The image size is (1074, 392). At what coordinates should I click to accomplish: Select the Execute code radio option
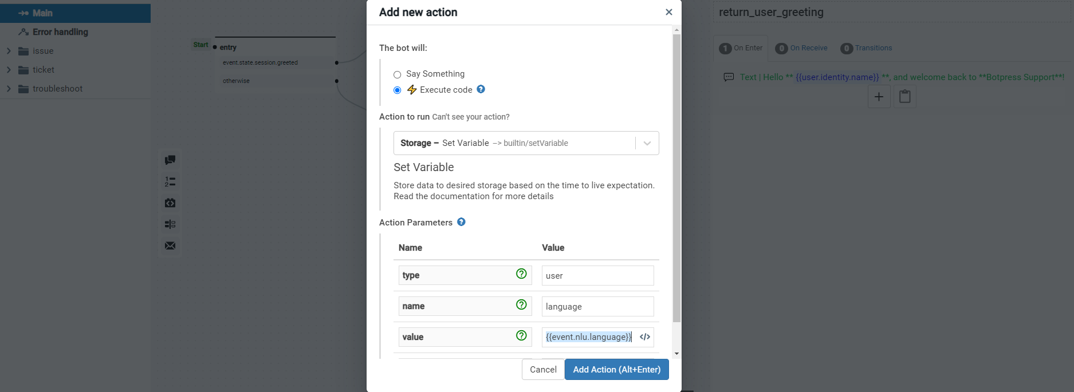point(398,90)
